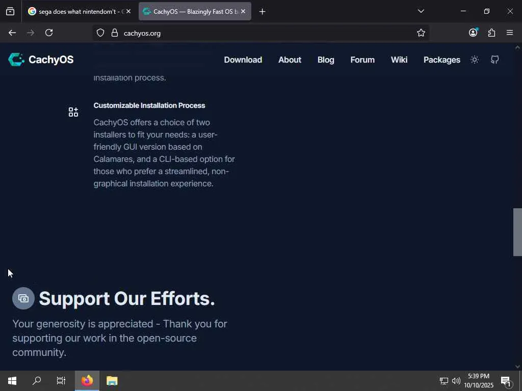Click the Customizable Installation Process grid icon
This screenshot has height=391, width=522.
pos(73,112)
